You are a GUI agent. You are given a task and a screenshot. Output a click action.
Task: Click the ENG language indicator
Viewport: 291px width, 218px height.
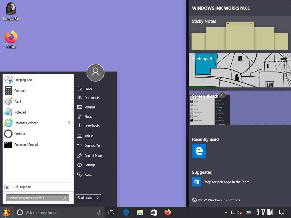(x=248, y=212)
